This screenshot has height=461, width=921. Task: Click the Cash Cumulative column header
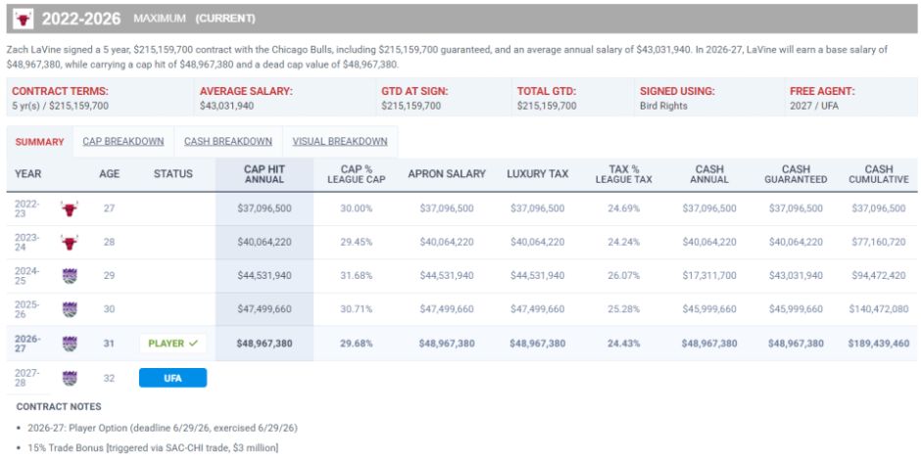pyautogui.click(x=879, y=173)
